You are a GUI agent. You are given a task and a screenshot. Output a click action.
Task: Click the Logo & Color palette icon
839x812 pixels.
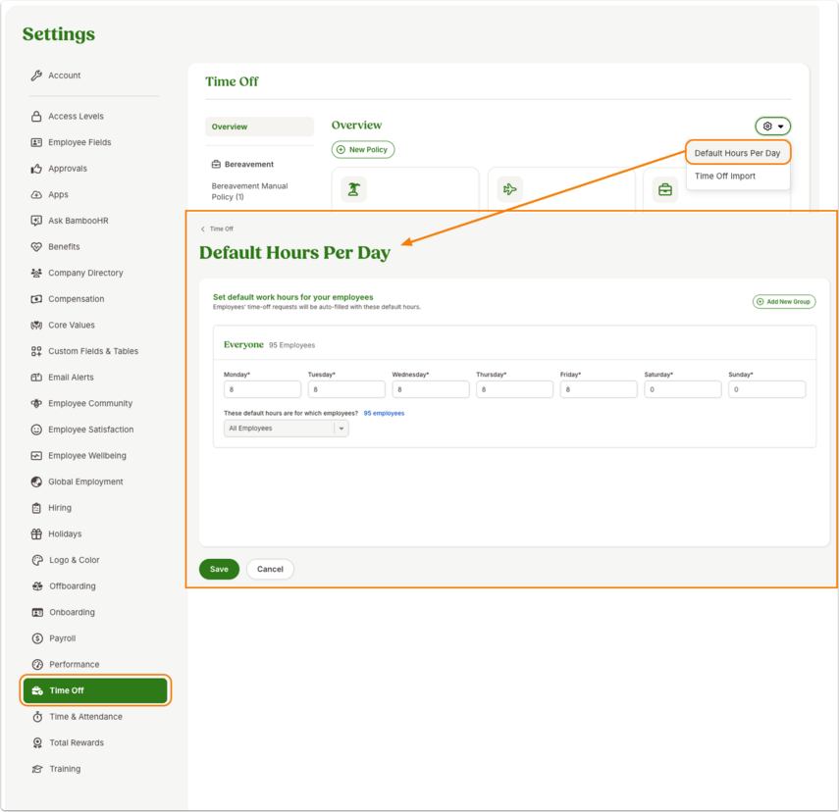coord(37,560)
